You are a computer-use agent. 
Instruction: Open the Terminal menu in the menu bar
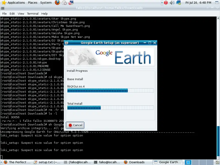[x=33, y=13]
